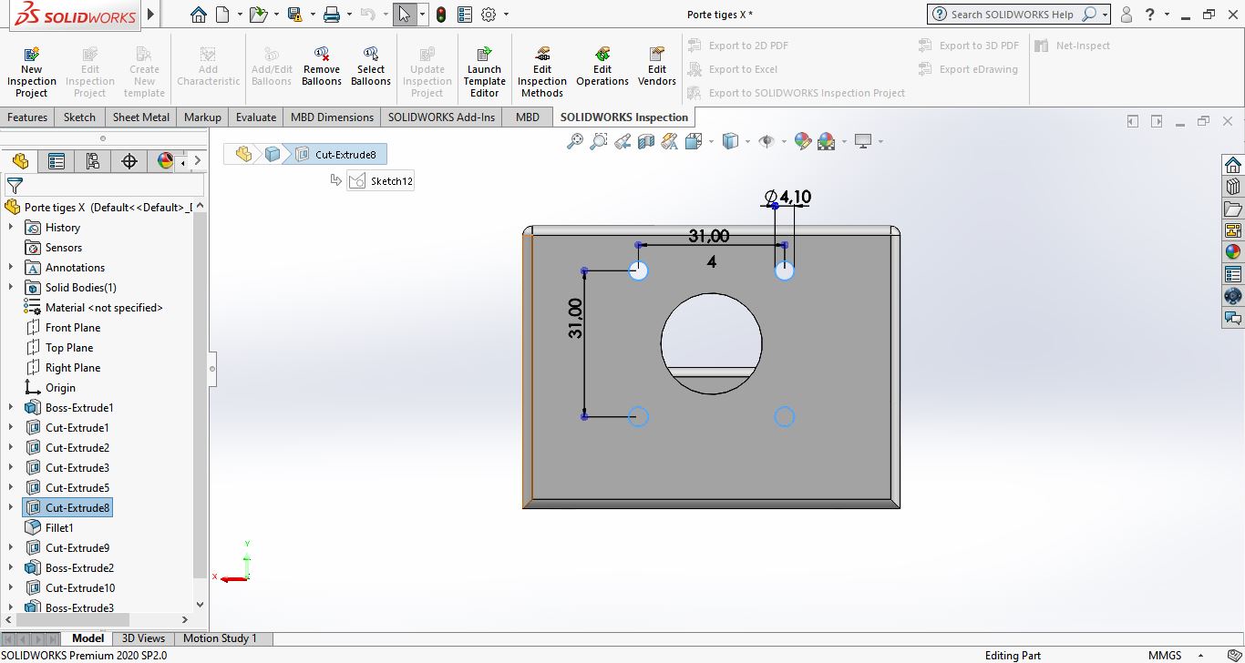Expand the History tree node
Image resolution: width=1245 pixels, height=663 pixels.
pos(11,228)
